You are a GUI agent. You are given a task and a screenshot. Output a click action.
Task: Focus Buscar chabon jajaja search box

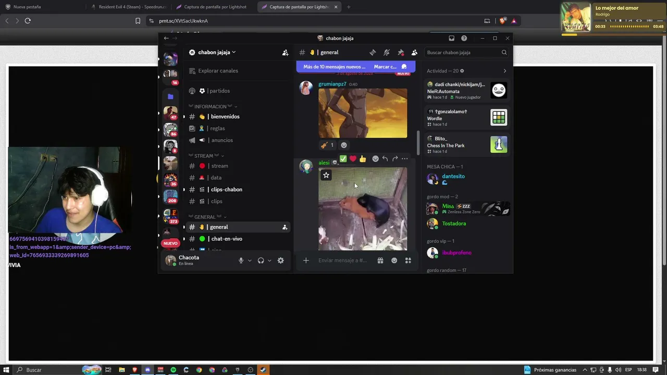point(467,53)
